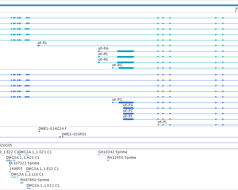Click the sif-RG start arrow glyph
This screenshot has height=190, width=238.
point(113,68)
